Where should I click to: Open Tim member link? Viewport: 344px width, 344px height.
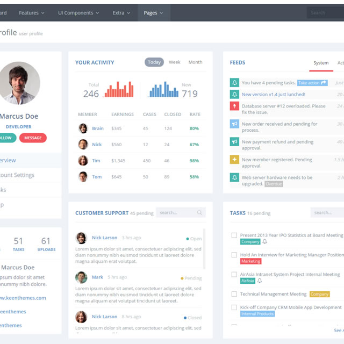coord(96,161)
